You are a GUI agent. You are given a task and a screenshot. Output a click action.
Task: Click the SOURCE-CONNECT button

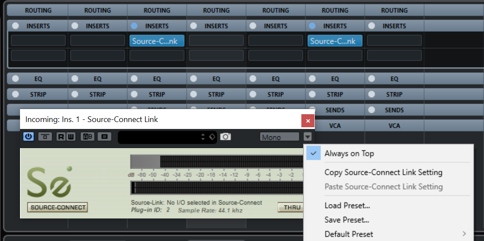[x=57, y=208]
